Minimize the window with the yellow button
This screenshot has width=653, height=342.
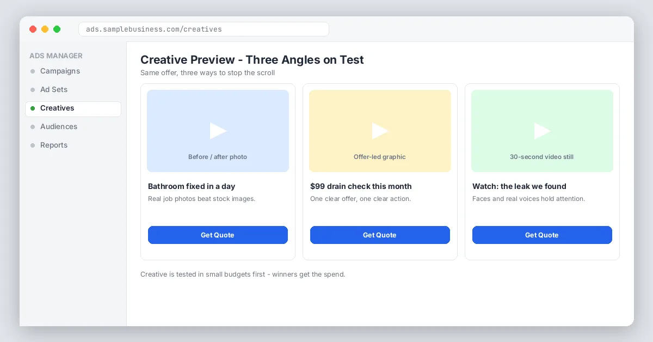tap(45, 29)
